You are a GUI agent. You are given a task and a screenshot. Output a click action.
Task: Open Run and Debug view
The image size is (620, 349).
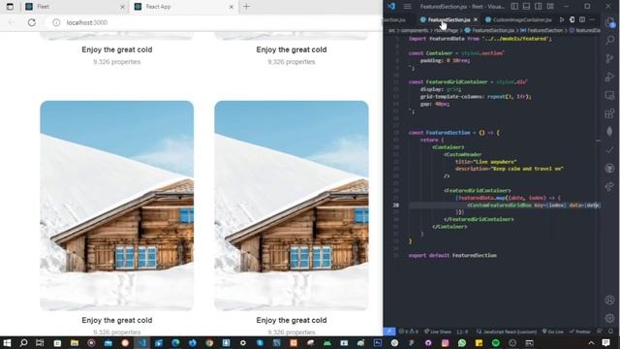pyautogui.click(x=609, y=77)
